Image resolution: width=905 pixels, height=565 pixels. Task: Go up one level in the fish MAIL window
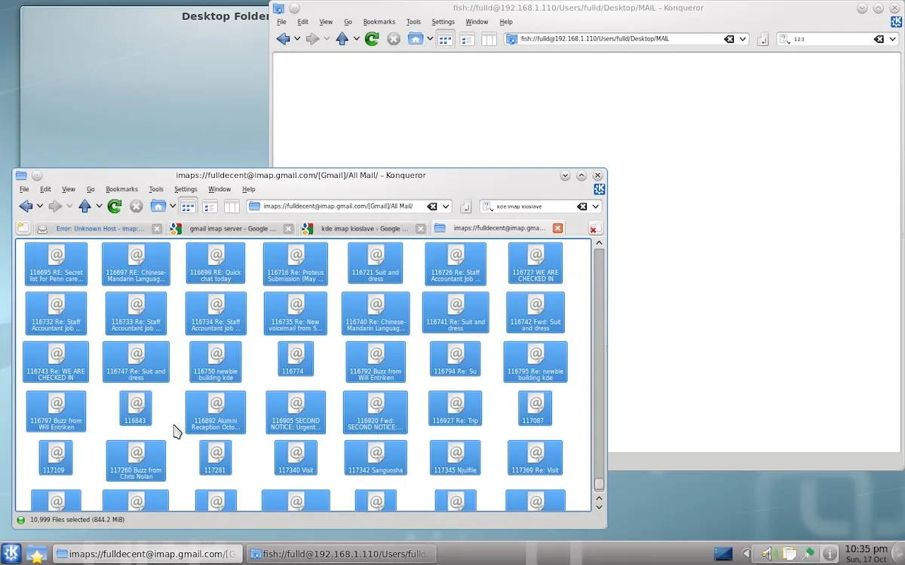(x=342, y=39)
